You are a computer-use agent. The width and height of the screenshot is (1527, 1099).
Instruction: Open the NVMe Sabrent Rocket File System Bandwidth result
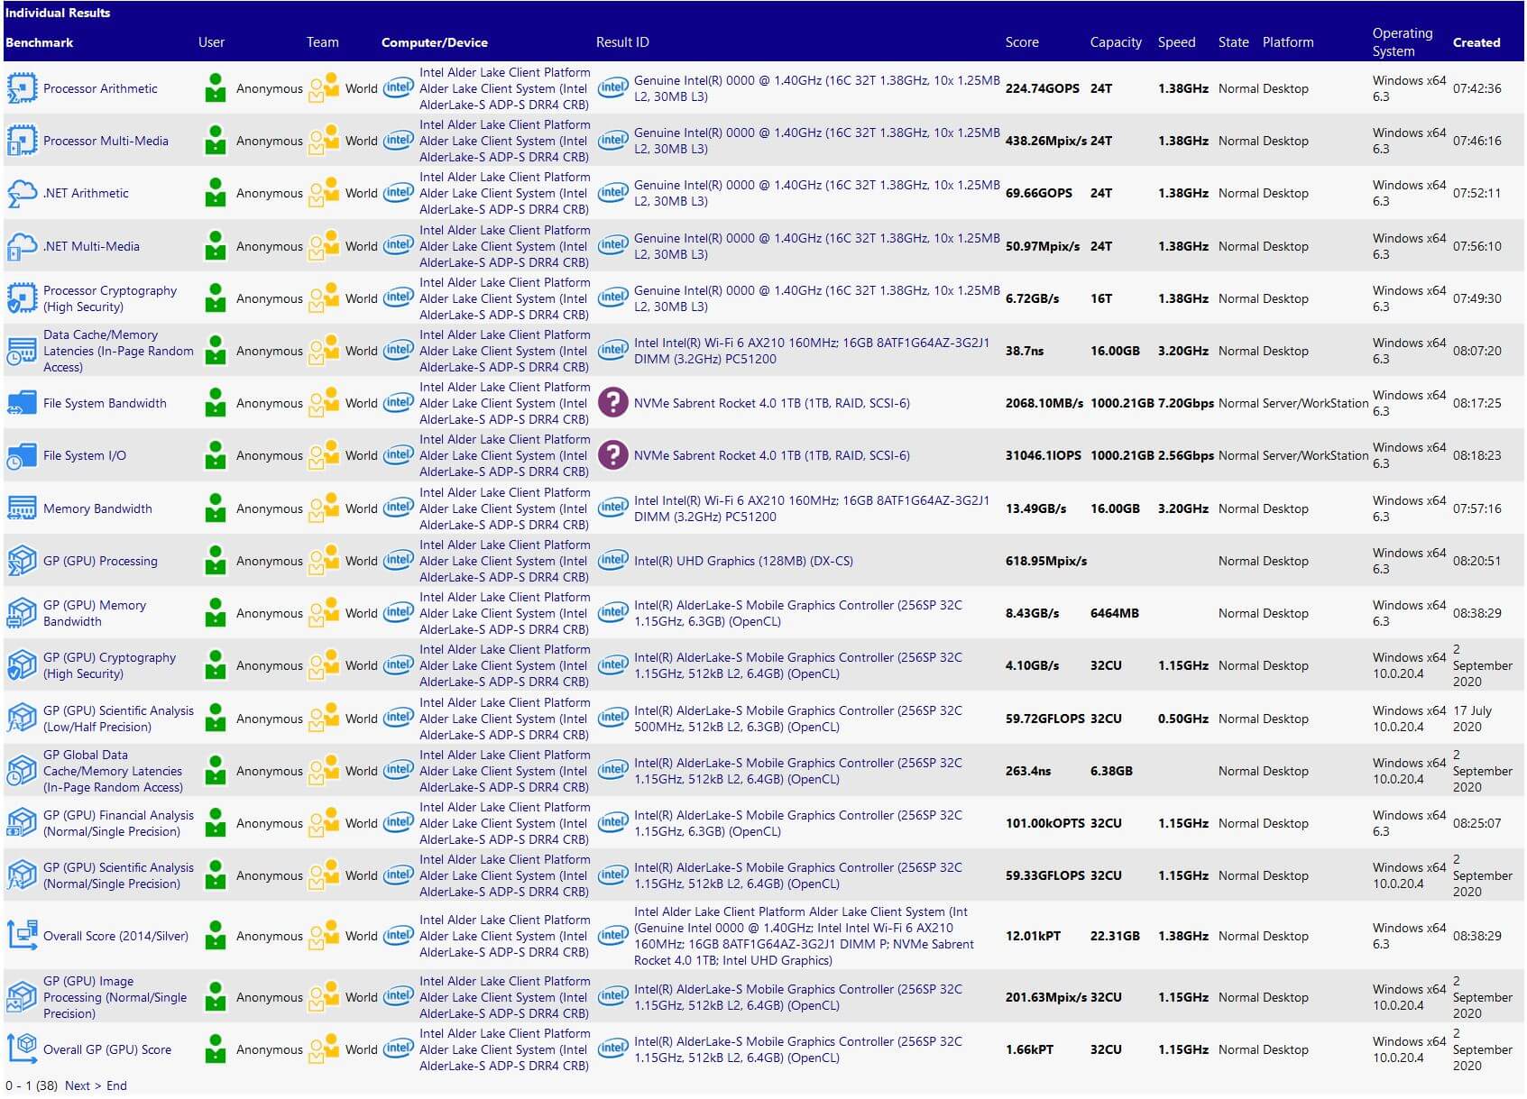[771, 403]
